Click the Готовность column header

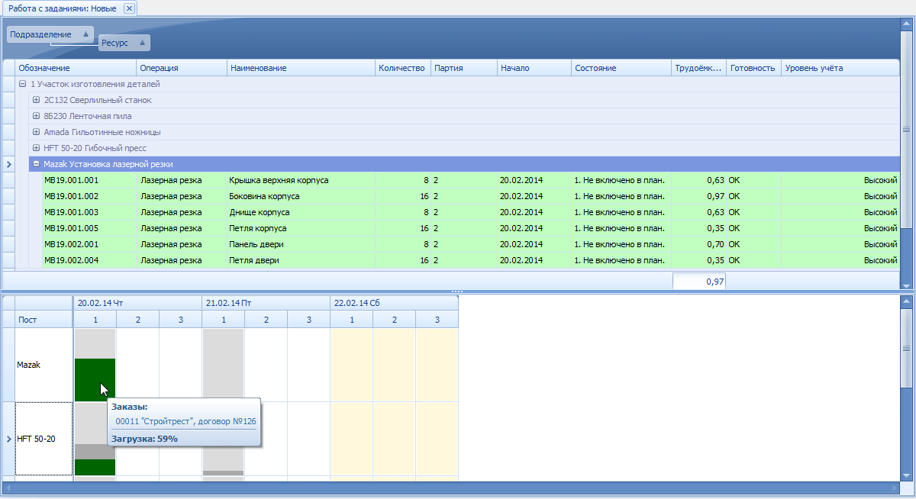click(753, 68)
